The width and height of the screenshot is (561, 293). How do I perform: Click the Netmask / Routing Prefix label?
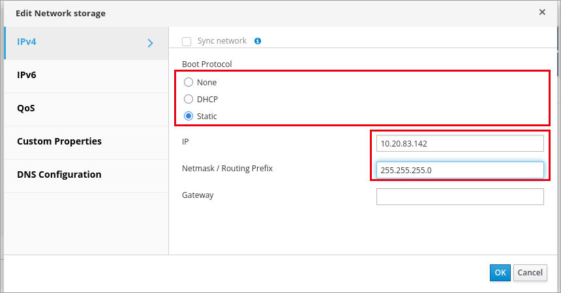click(x=227, y=168)
